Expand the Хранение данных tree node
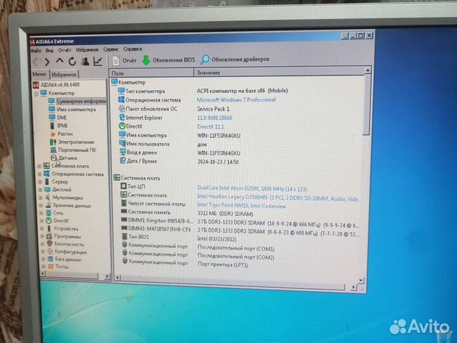 click(41, 205)
